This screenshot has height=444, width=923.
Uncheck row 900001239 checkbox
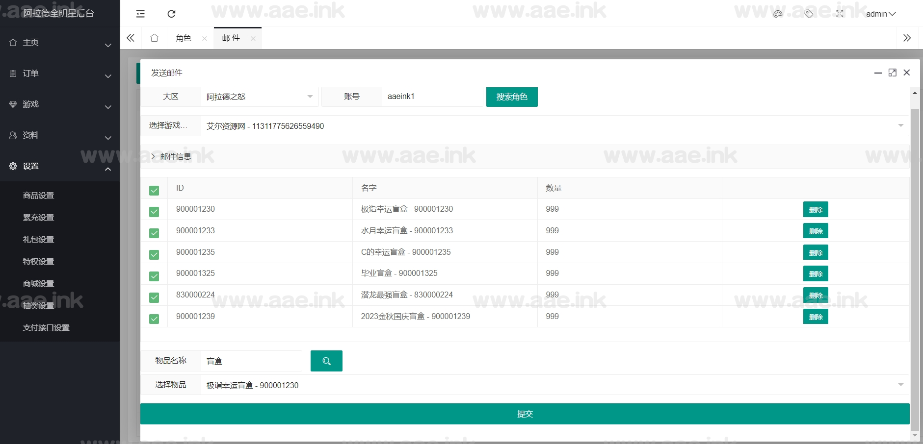154,319
